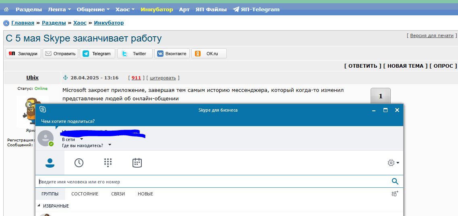Open the Skype dial pad icon

tap(108, 163)
